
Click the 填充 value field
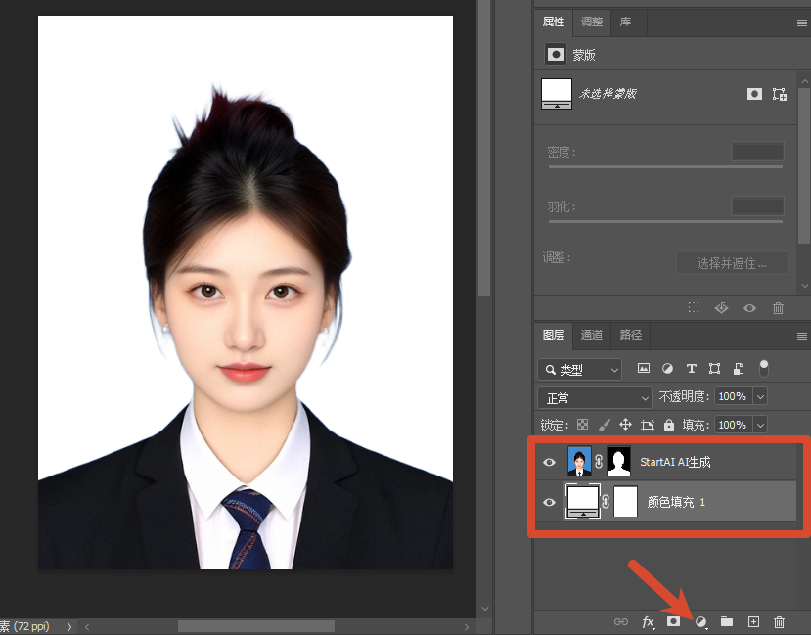733,425
